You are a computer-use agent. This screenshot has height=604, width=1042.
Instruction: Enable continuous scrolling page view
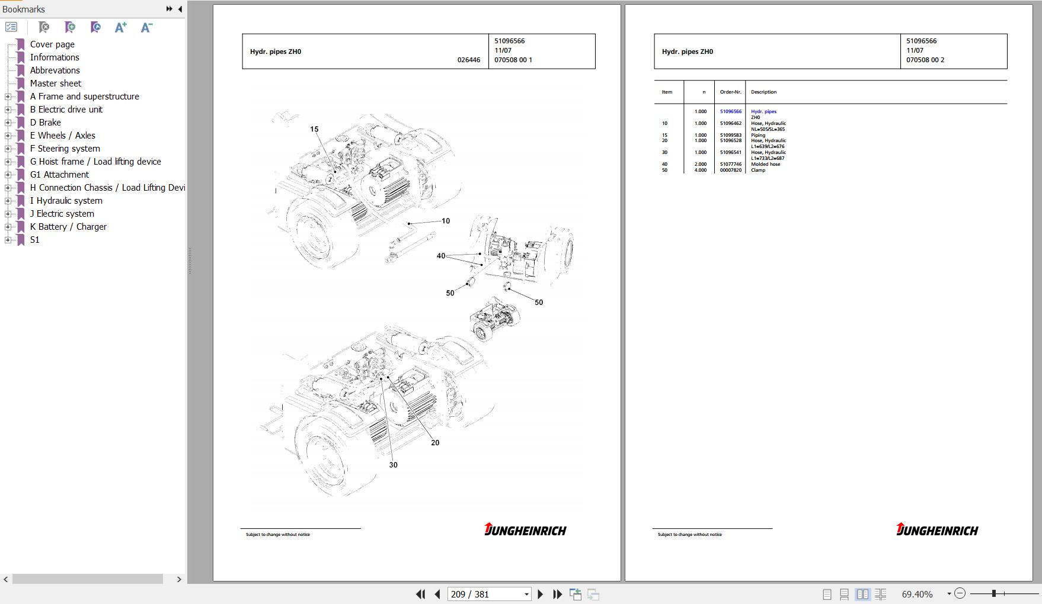[x=844, y=594]
